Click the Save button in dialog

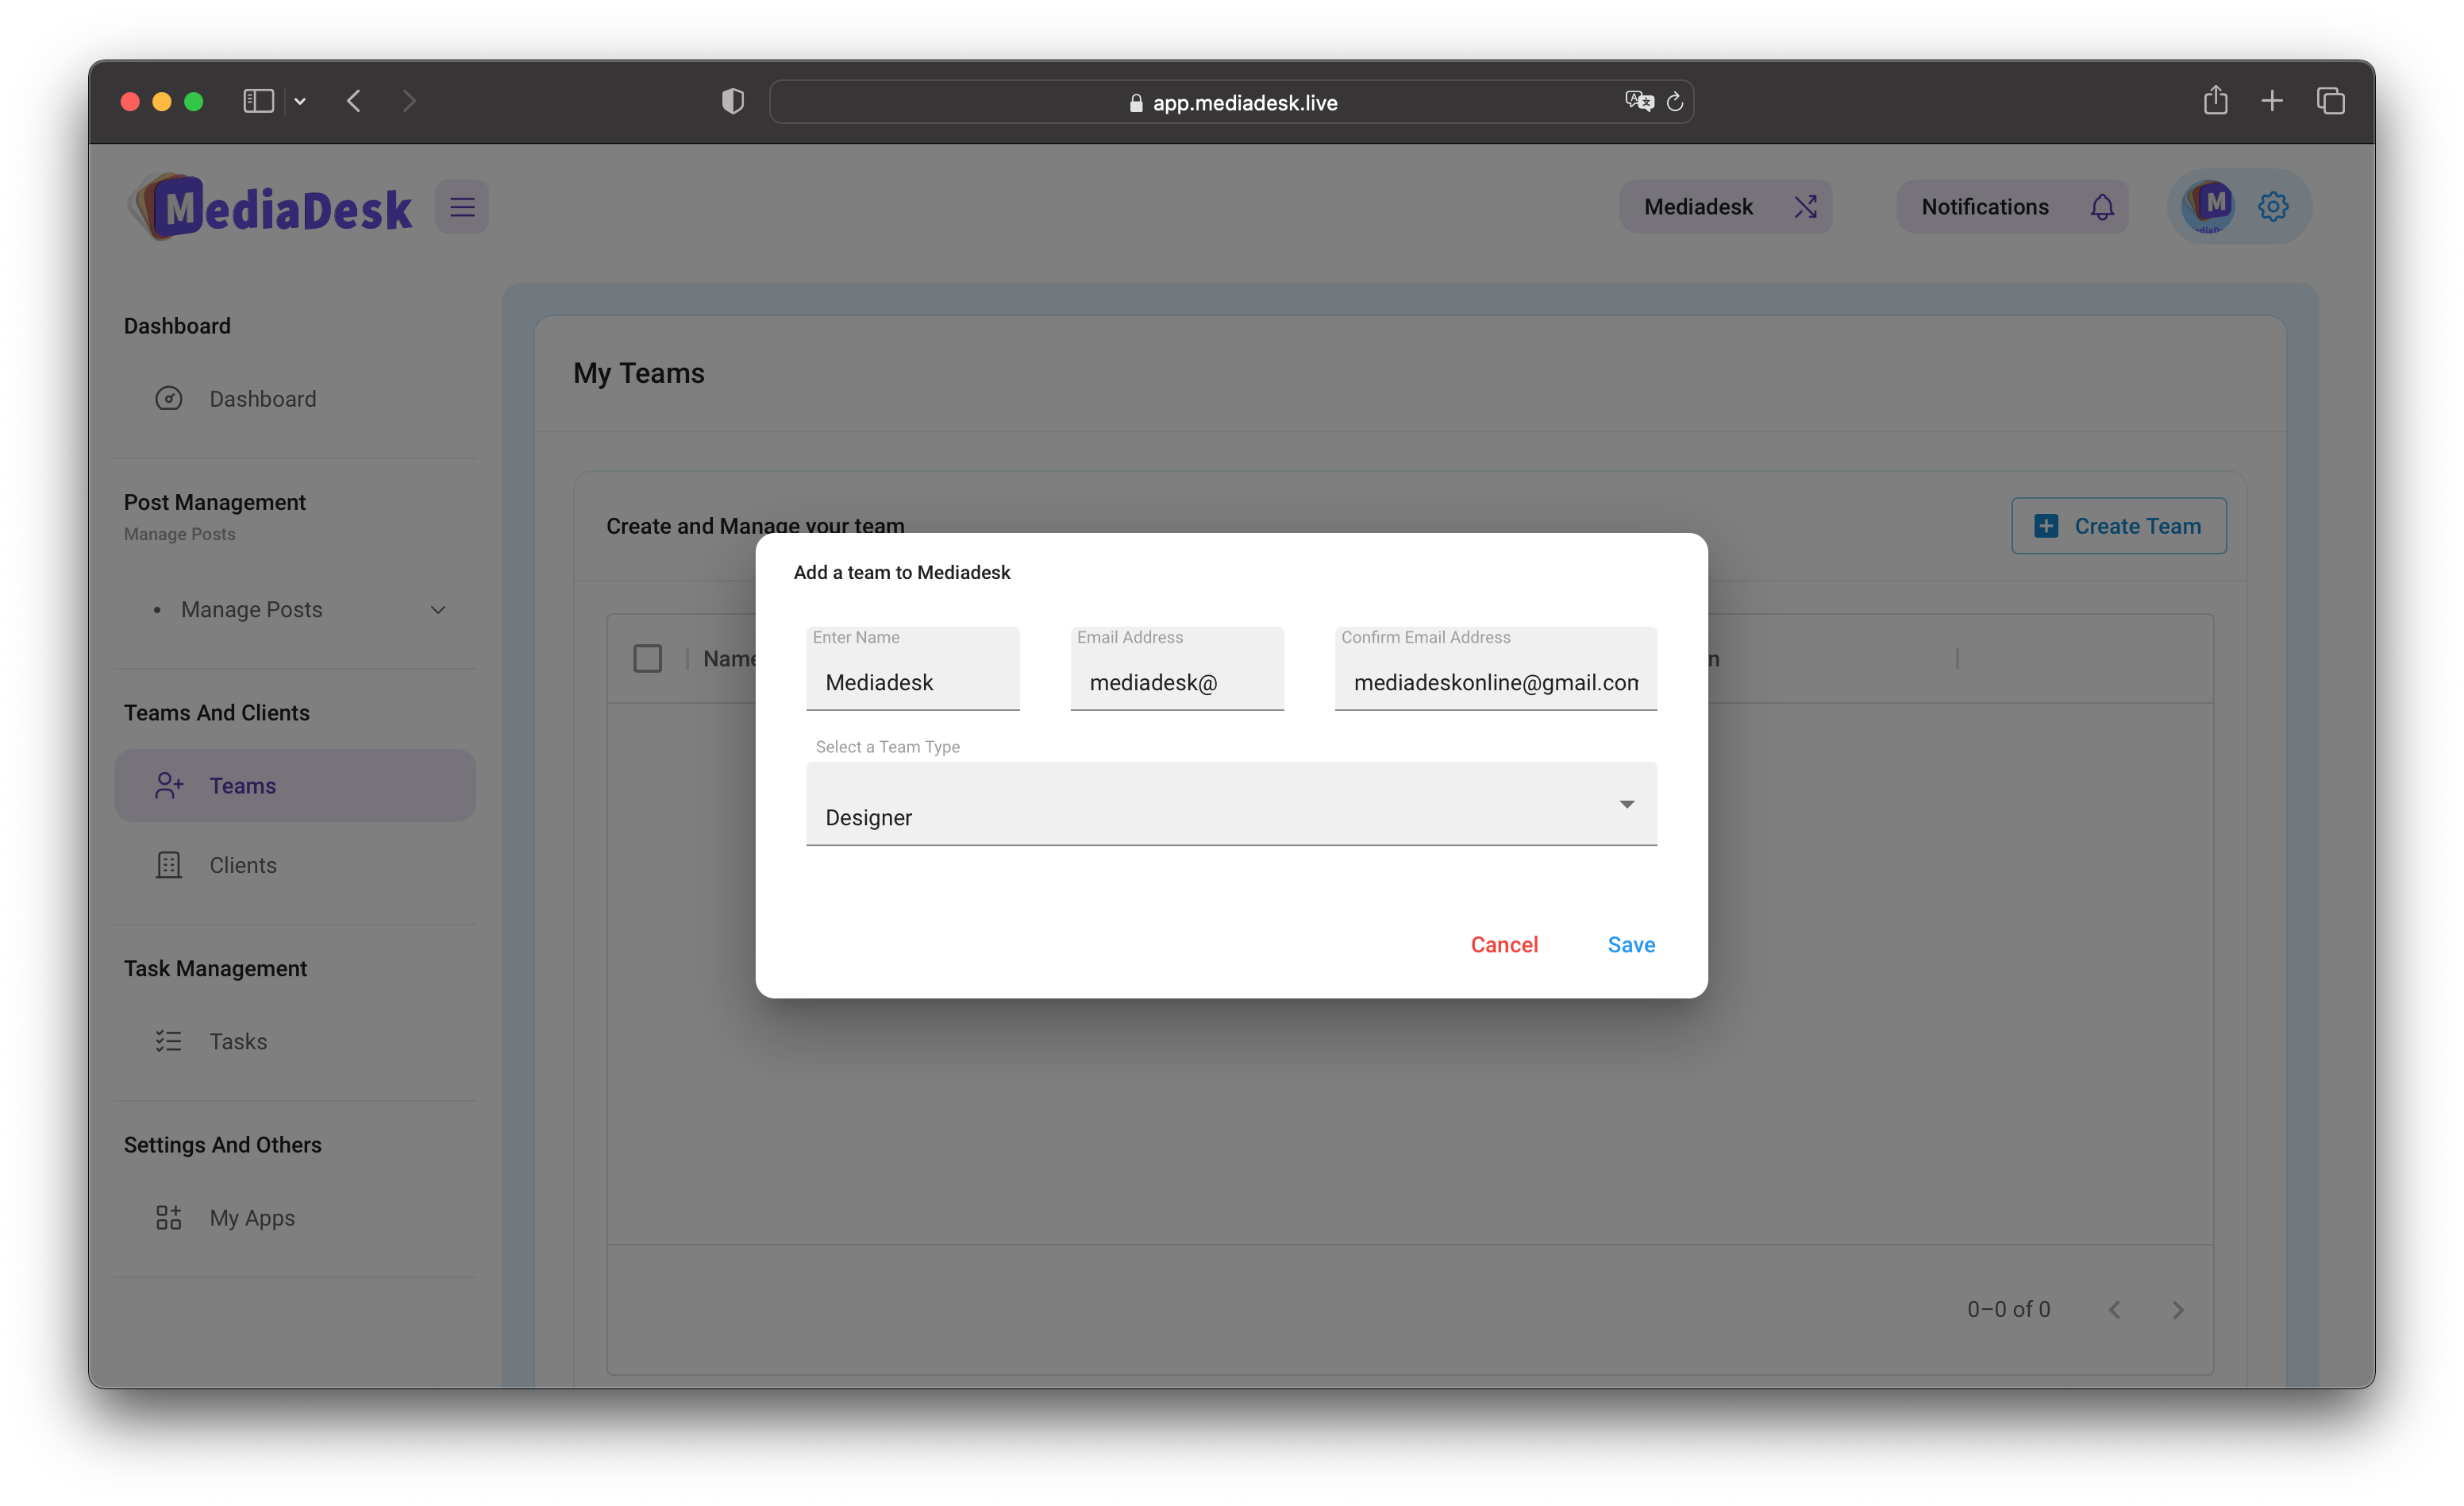tap(1631, 944)
